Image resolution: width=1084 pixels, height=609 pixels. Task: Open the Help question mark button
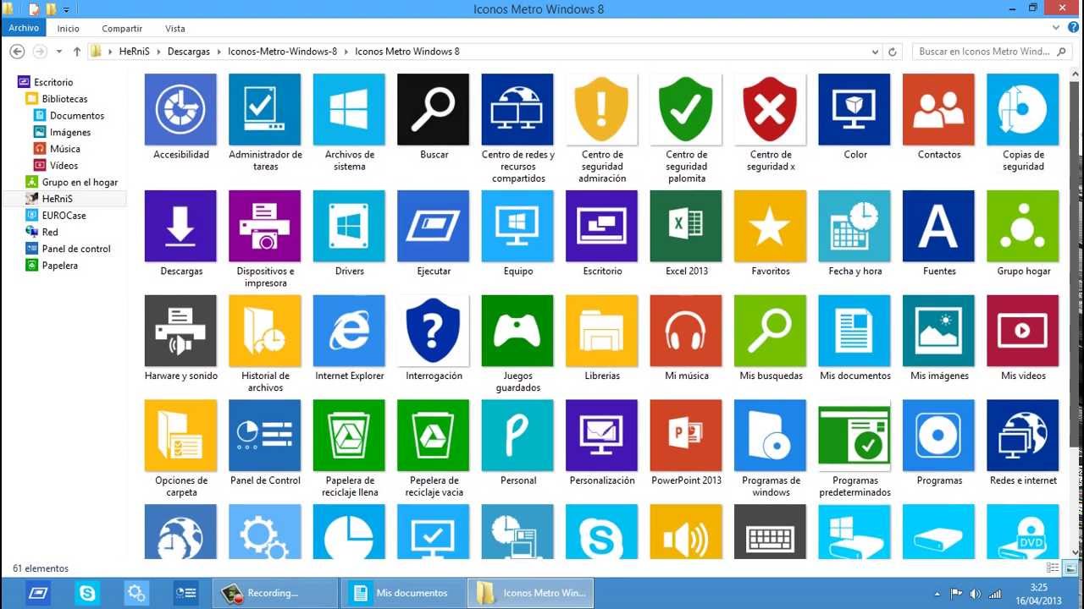click(1073, 28)
